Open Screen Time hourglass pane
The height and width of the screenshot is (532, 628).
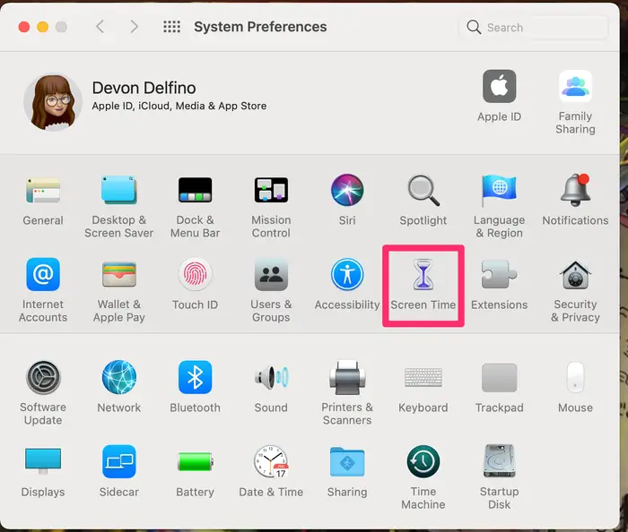click(x=423, y=274)
